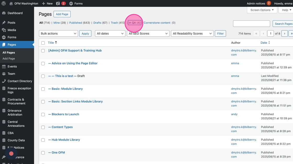Image resolution: width=293 pixels, height=164 pixels.
Task: Click the Forms sidebar icon
Action: (x=4, y=37)
